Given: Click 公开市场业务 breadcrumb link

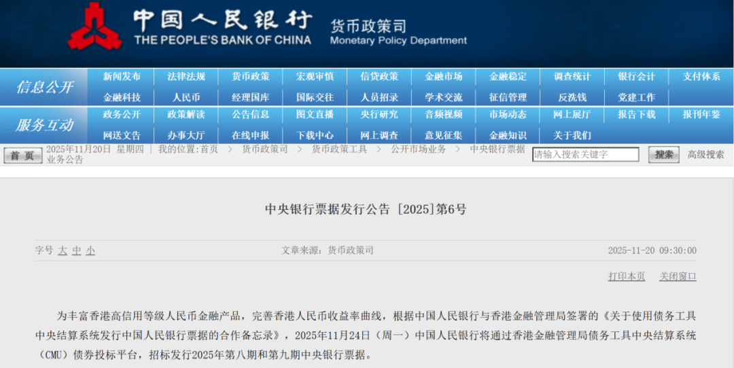Looking at the screenshot, I should (x=418, y=149).
